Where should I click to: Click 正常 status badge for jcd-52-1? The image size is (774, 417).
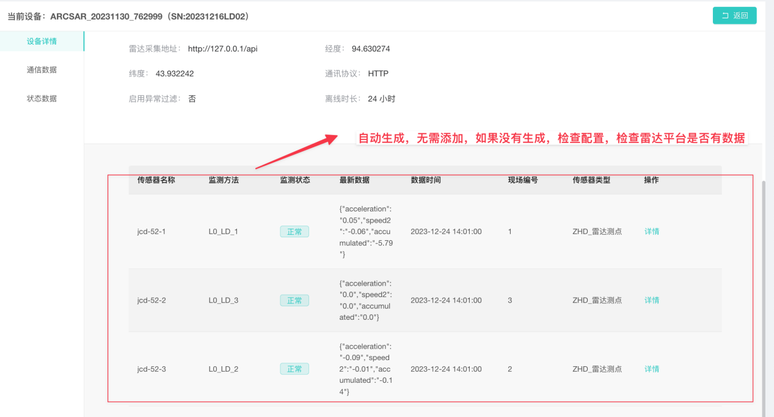click(x=294, y=232)
